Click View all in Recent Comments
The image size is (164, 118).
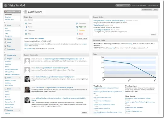[x=85, y=112]
